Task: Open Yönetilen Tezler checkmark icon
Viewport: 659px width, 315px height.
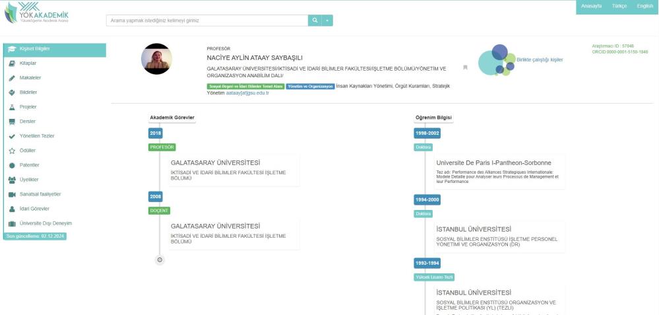Action: pyautogui.click(x=12, y=136)
